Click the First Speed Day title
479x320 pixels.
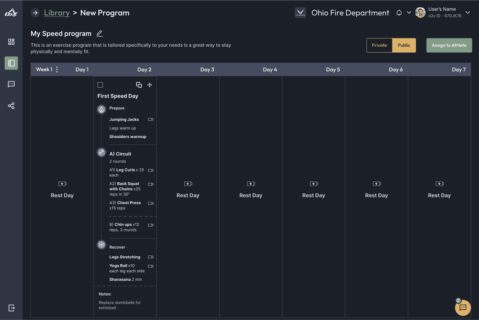point(117,96)
